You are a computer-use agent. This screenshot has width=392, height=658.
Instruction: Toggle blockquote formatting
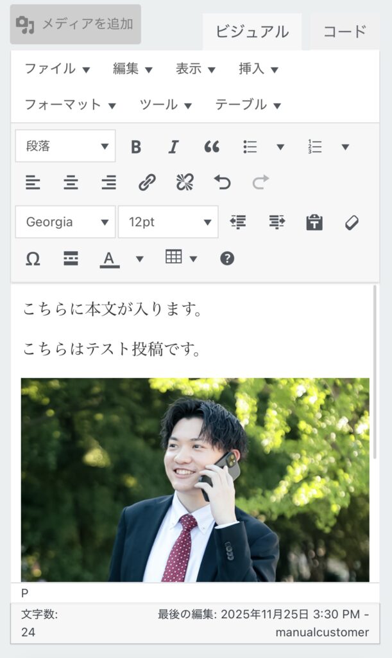(x=212, y=147)
